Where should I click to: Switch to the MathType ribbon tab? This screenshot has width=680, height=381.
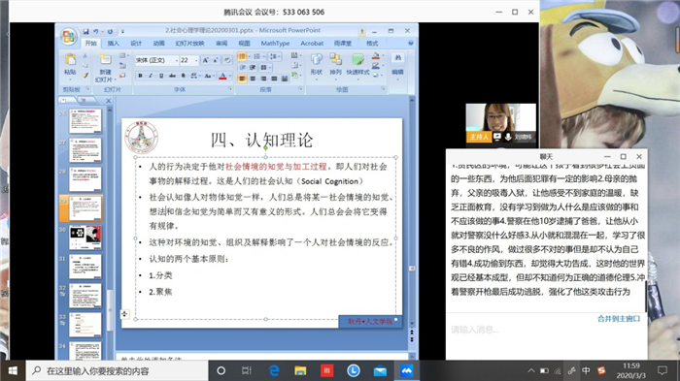click(x=275, y=43)
